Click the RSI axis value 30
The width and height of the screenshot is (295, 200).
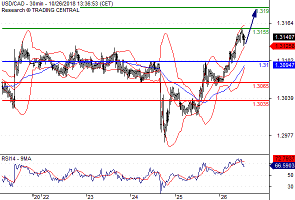290,186
